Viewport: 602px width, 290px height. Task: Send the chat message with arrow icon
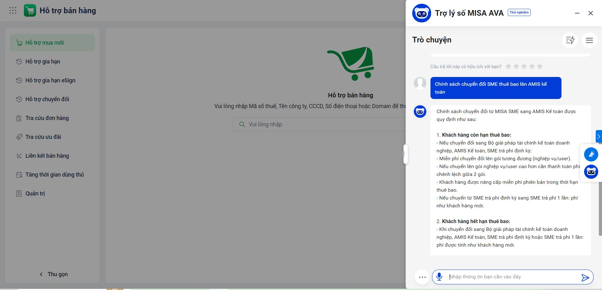585,277
